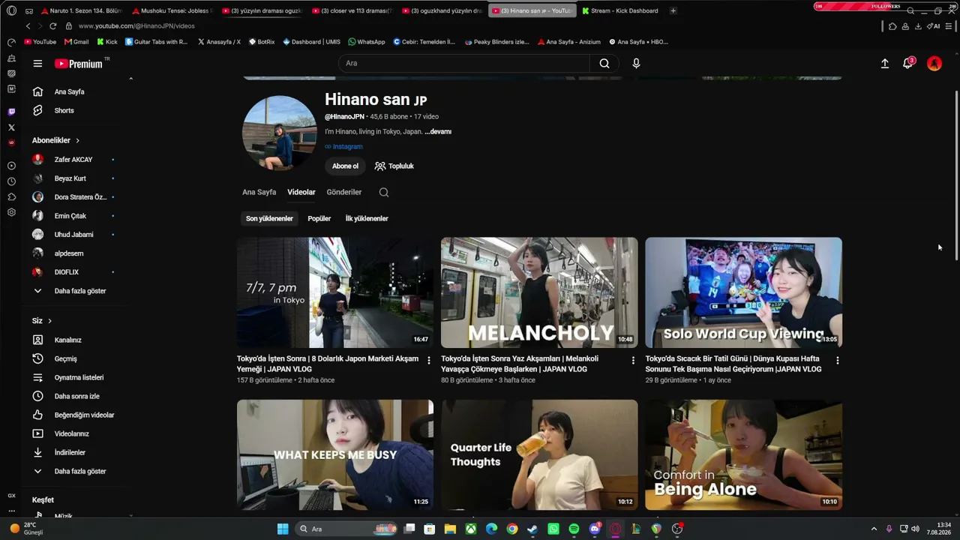
Task: Subscribe with the Abone ol button
Action: [345, 166]
